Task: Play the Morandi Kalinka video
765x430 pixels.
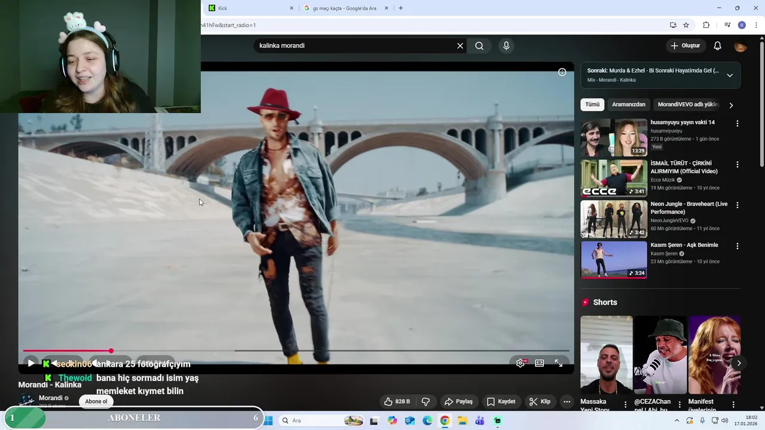Action: [x=31, y=363]
